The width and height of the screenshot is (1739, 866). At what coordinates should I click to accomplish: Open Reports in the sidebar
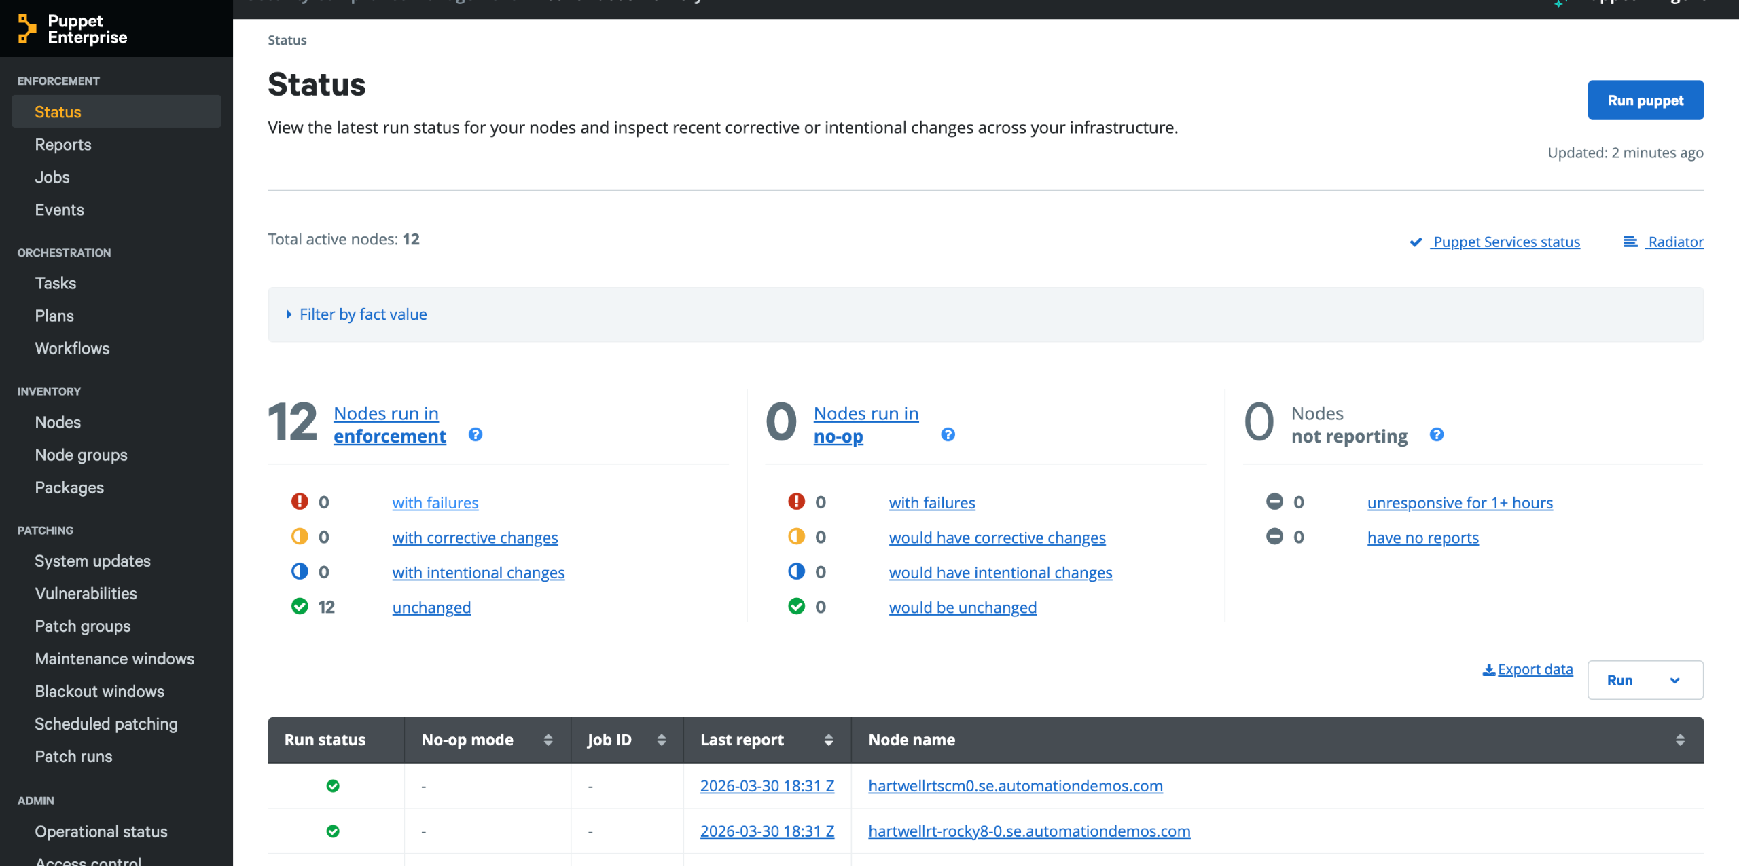coord(63,145)
